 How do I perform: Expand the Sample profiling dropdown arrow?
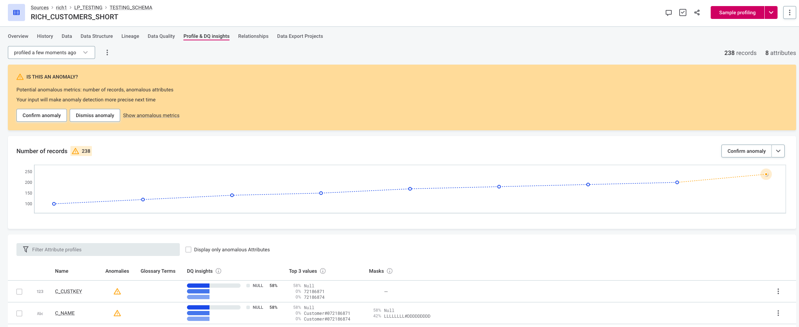click(771, 12)
